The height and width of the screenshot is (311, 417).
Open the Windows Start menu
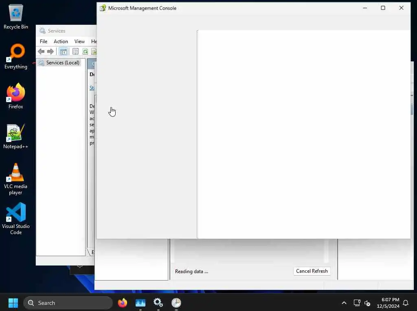point(13,303)
